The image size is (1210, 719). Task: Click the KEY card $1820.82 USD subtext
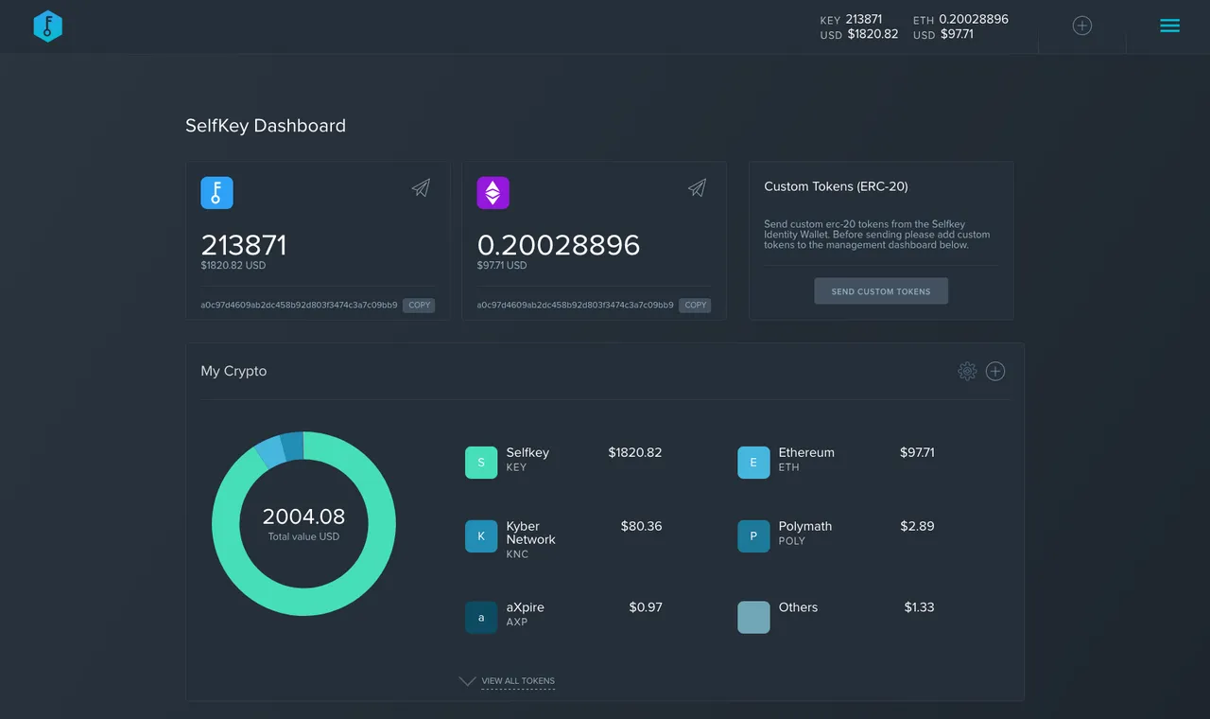[233, 266]
